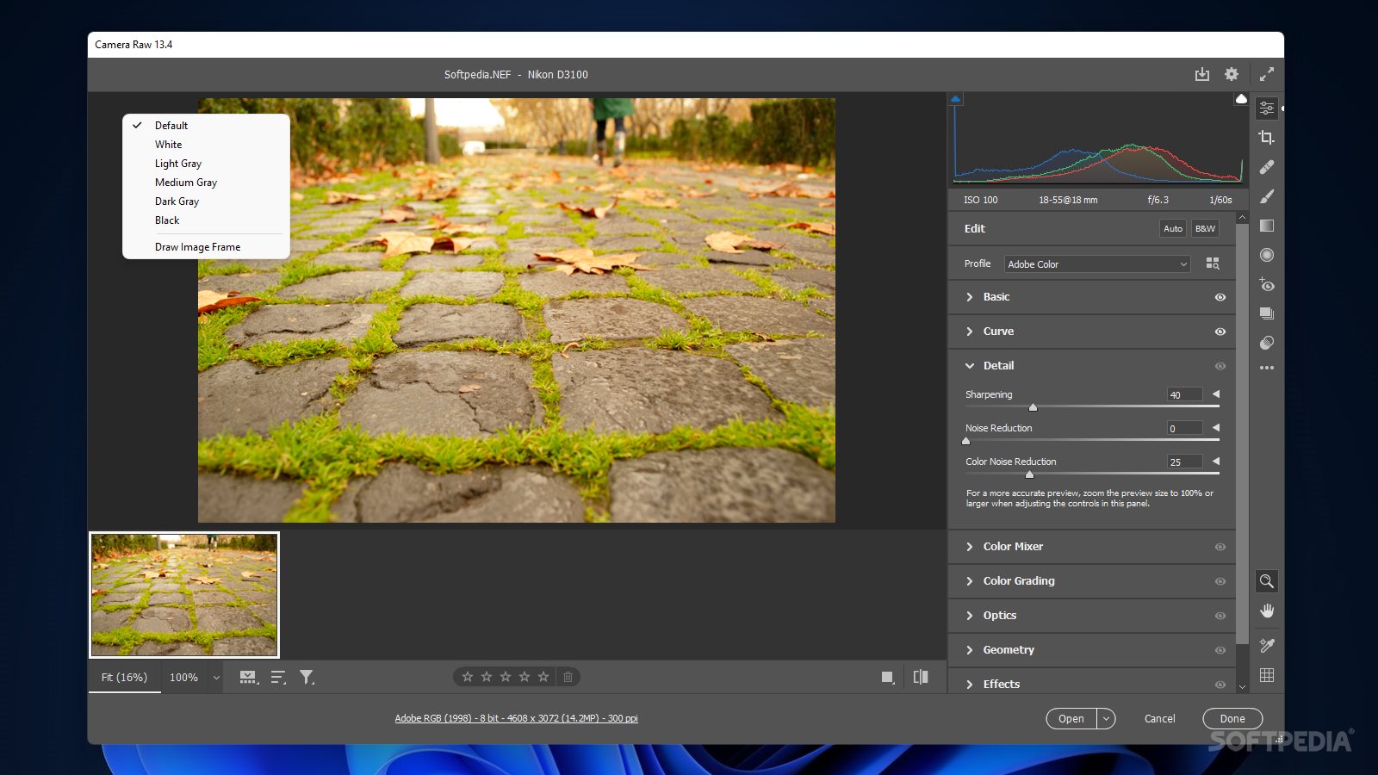
Task: Select the Zoom magnifier tool
Action: pos(1266,581)
